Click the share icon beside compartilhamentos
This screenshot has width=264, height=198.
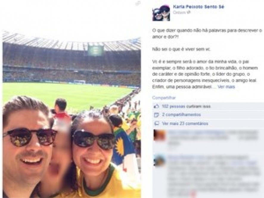(156, 115)
